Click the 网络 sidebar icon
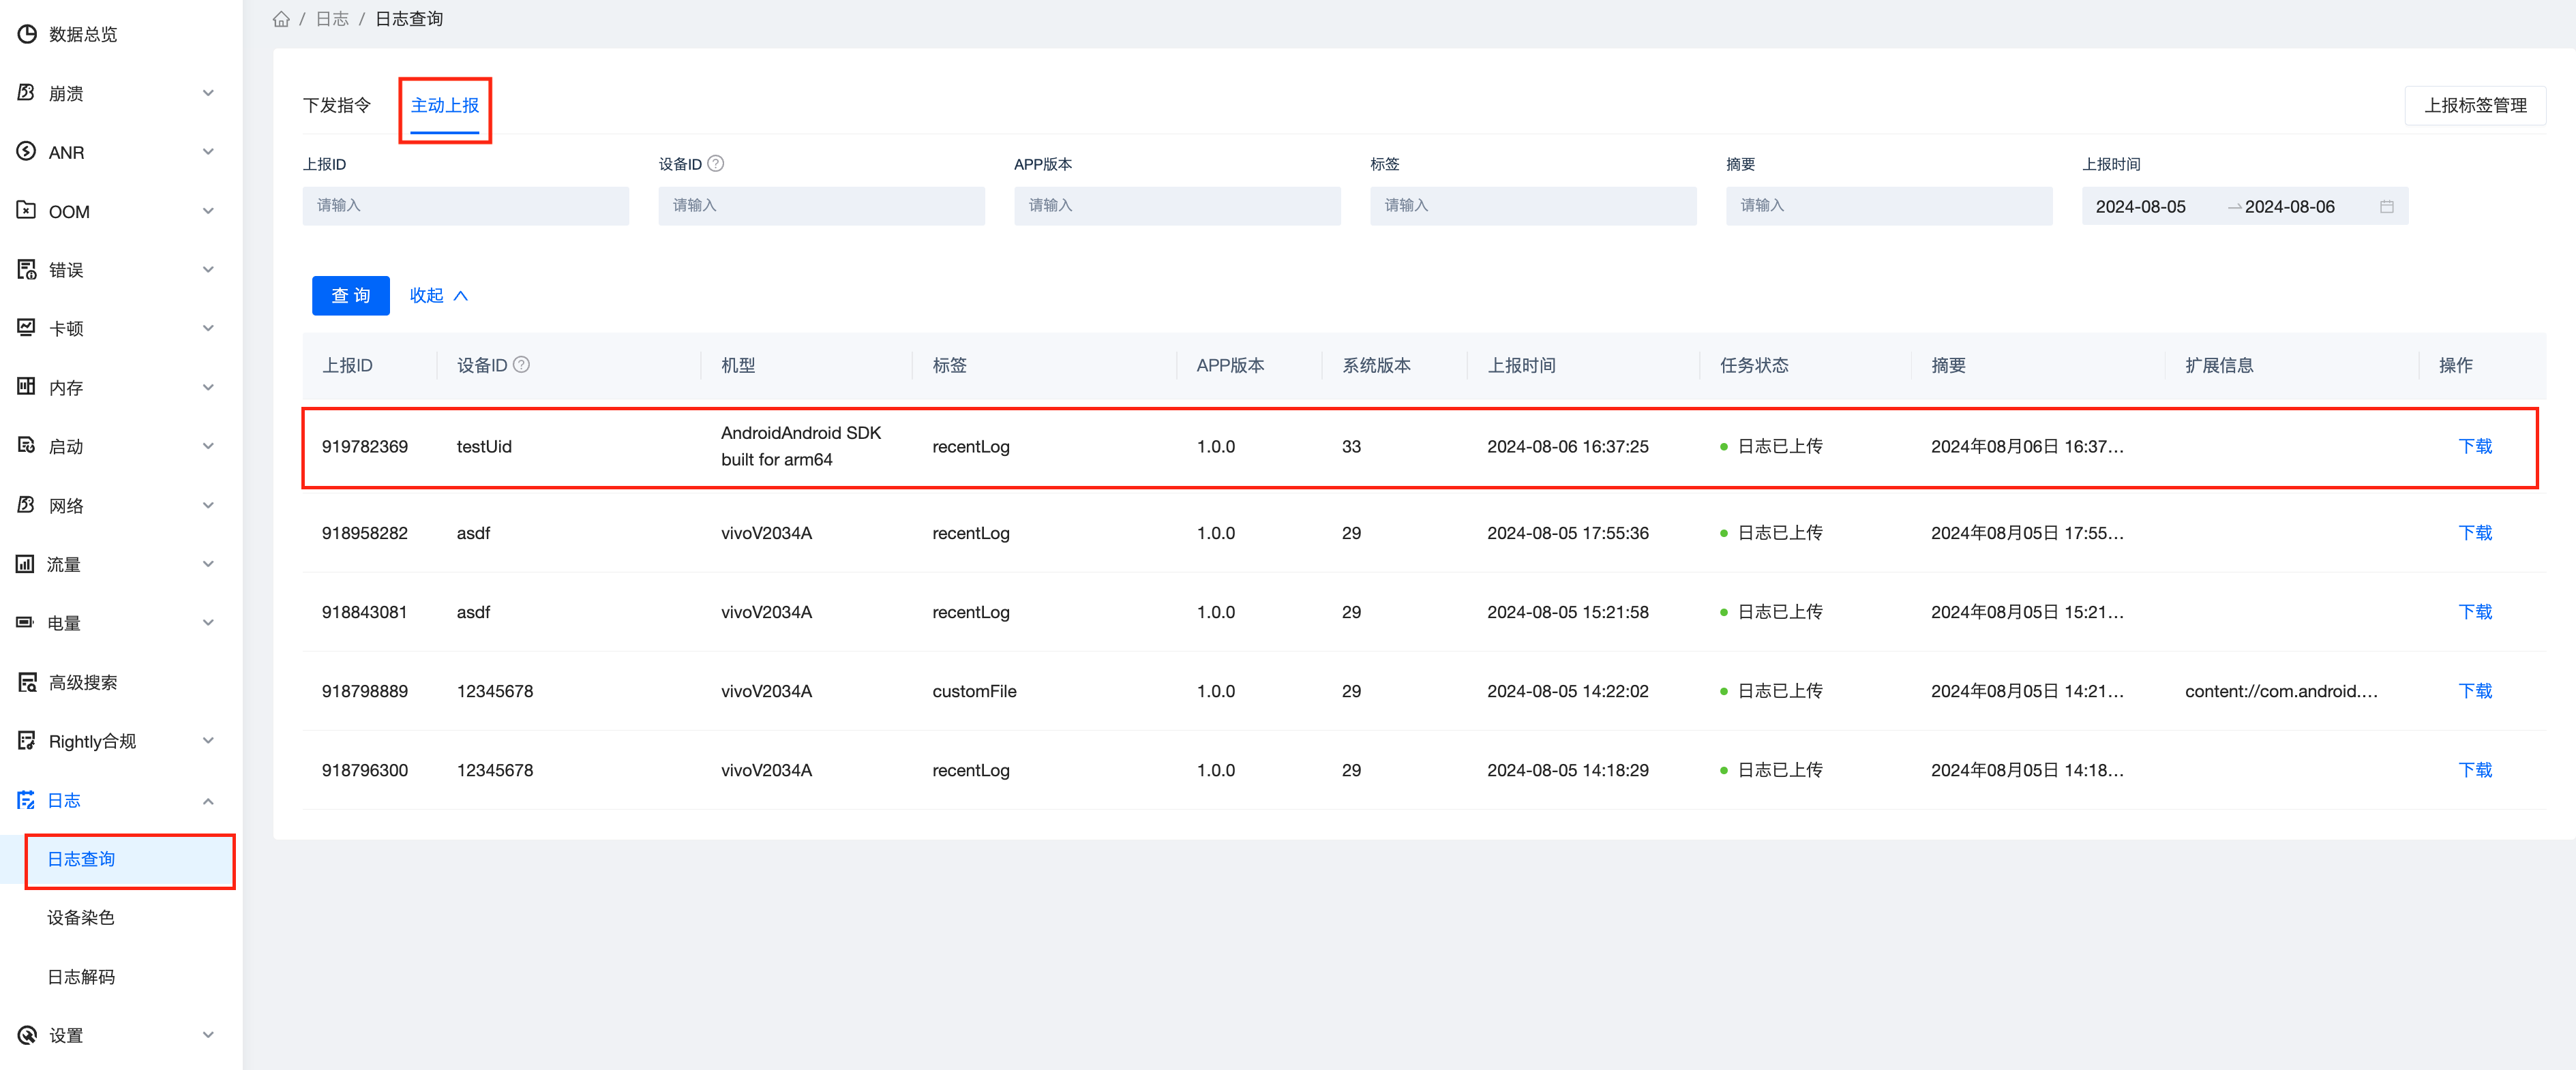The height and width of the screenshot is (1070, 2576). click(x=27, y=505)
